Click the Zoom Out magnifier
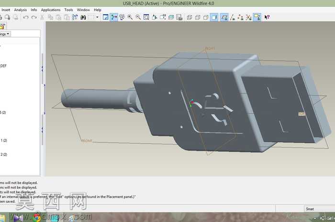The width and height of the screenshot is (335, 222). tap(138, 17)
